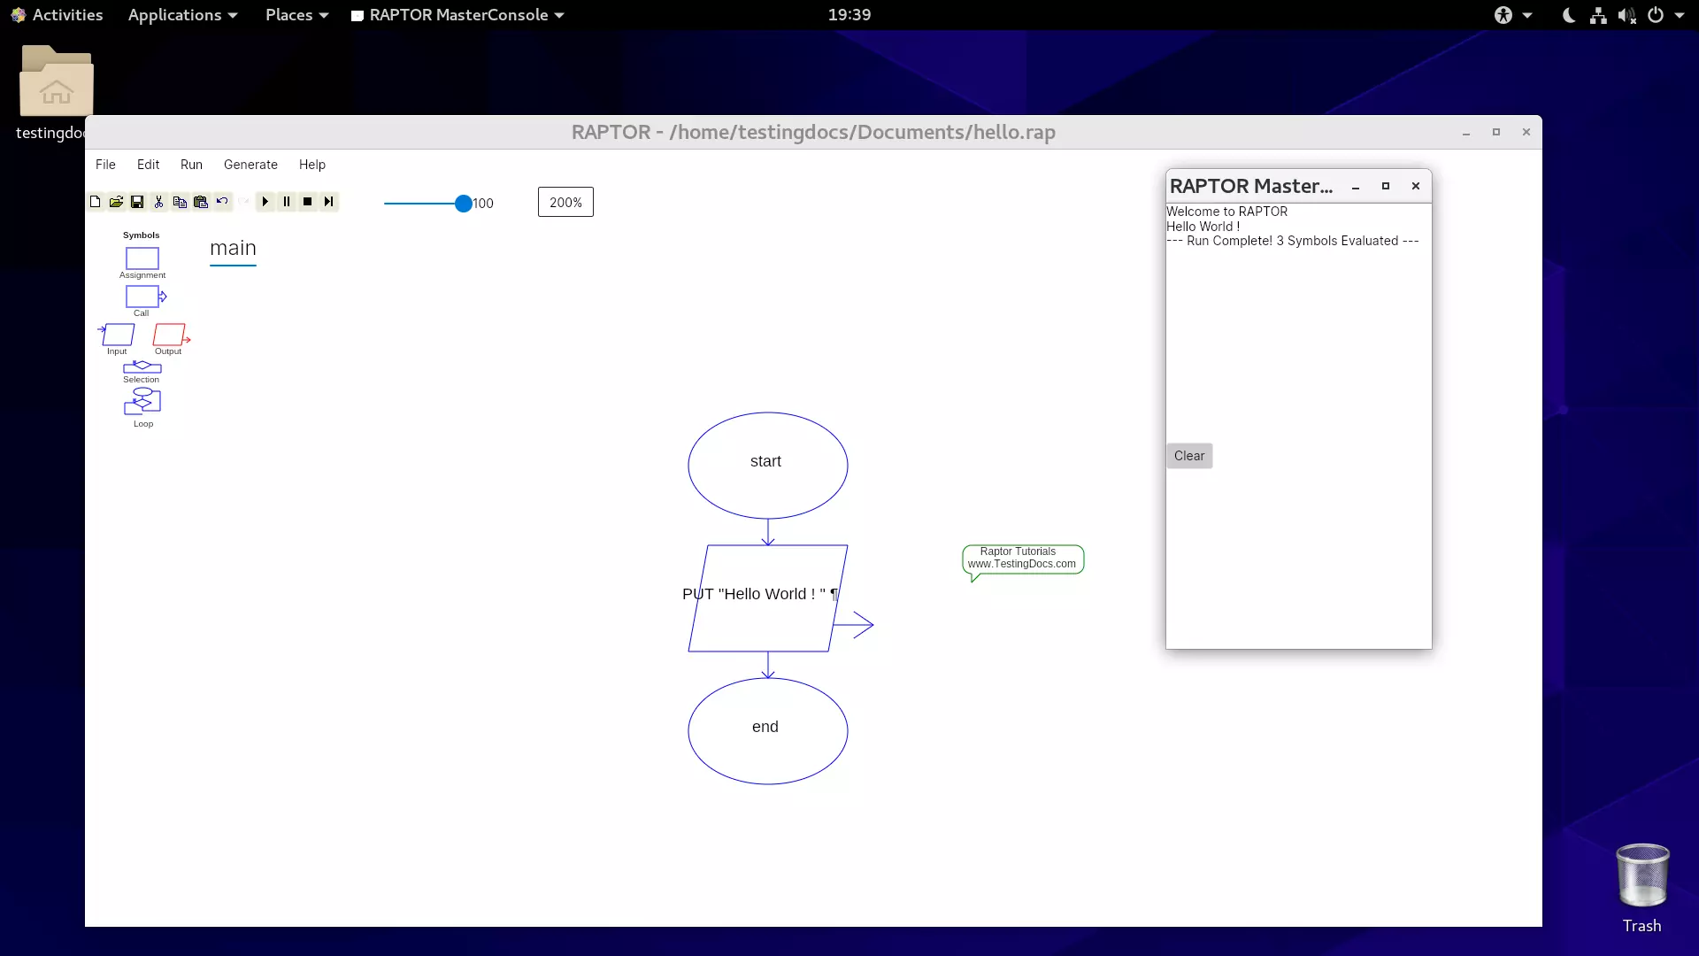Viewport: 1699px width, 956px height.
Task: Open the Generate menu
Action: (250, 164)
